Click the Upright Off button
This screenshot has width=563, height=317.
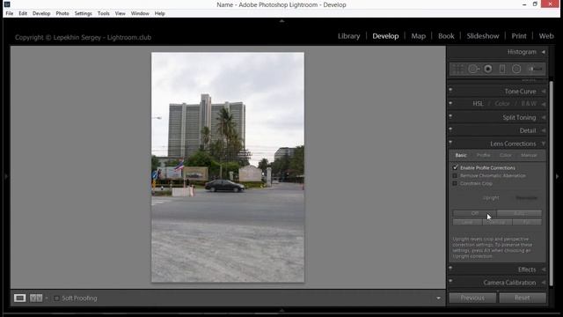point(474,213)
